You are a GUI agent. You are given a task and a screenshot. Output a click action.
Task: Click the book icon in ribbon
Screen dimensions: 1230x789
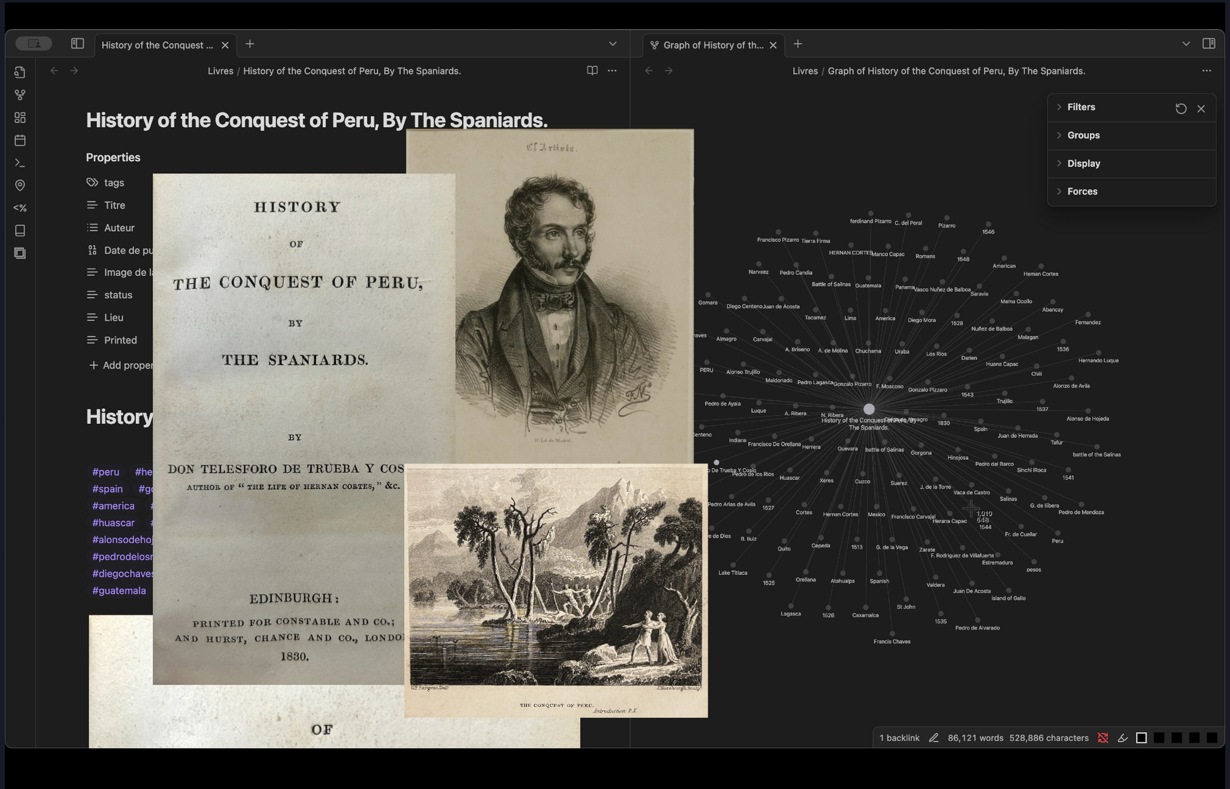point(20,231)
